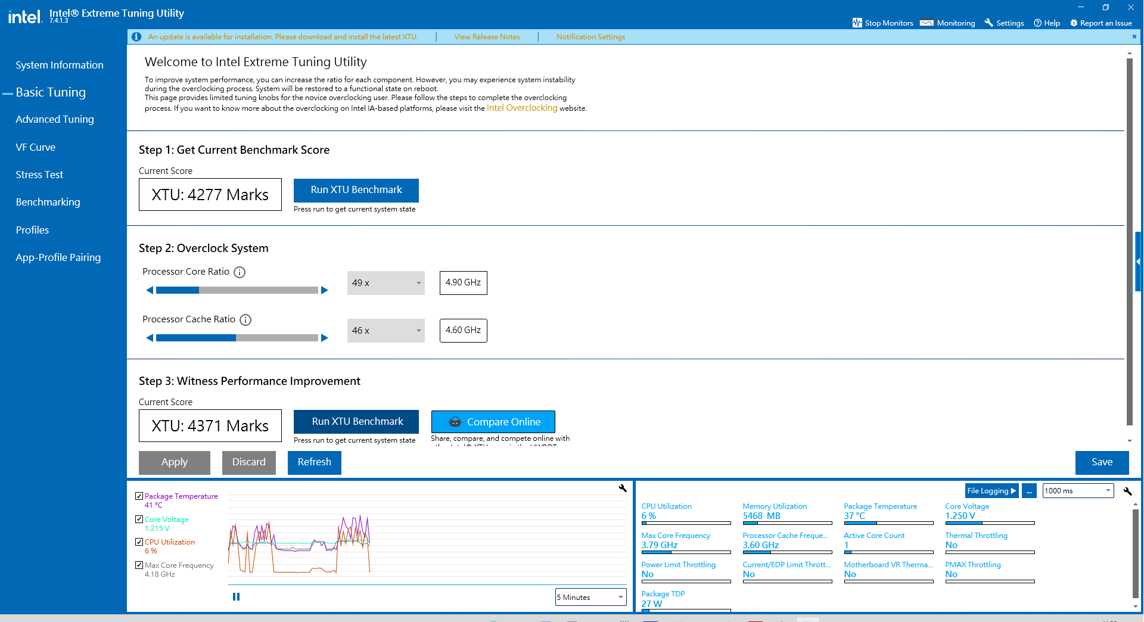
Task: Open info tooltip for Processor Core Ratio
Action: pos(240,272)
